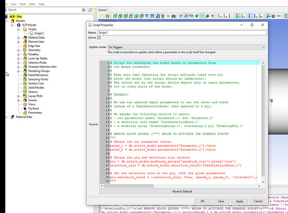Switch to the Scene.1 tab
The width and height of the screenshot is (288, 213).
[103, 10]
